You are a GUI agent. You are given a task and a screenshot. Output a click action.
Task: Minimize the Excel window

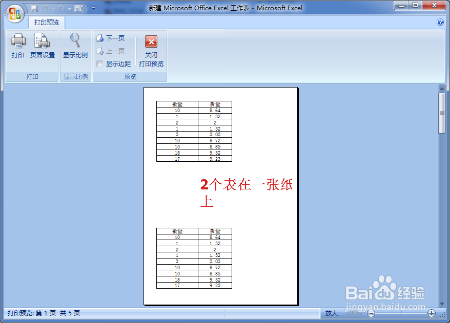click(401, 6)
